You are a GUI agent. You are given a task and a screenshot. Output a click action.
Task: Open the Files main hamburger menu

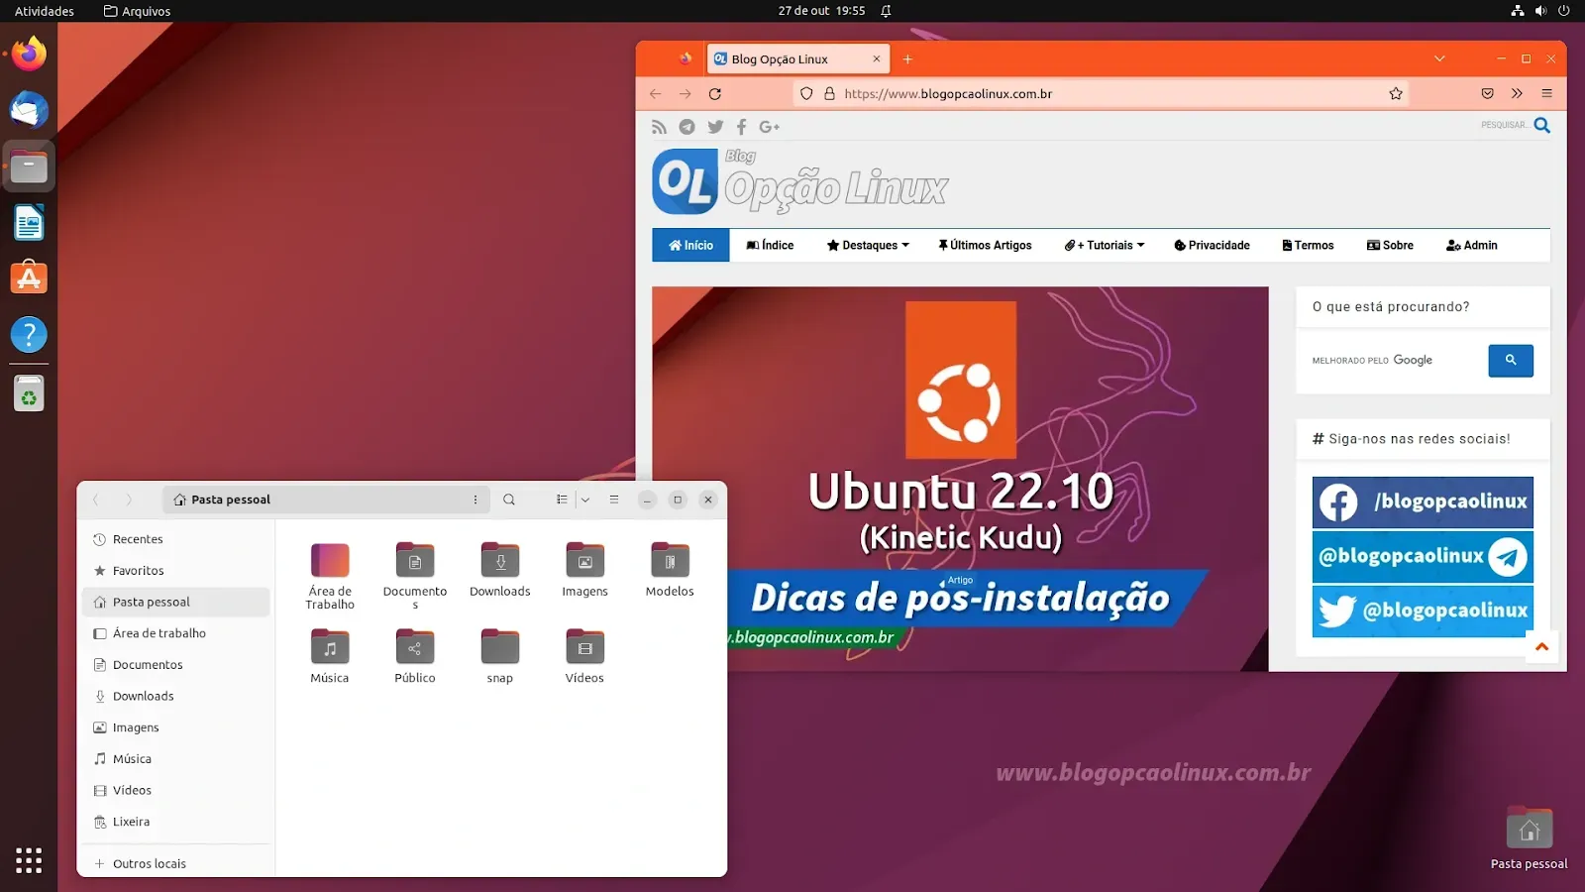coord(614,500)
